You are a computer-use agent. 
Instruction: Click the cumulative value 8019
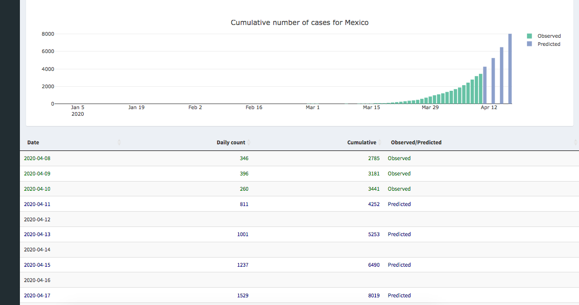[x=374, y=296]
